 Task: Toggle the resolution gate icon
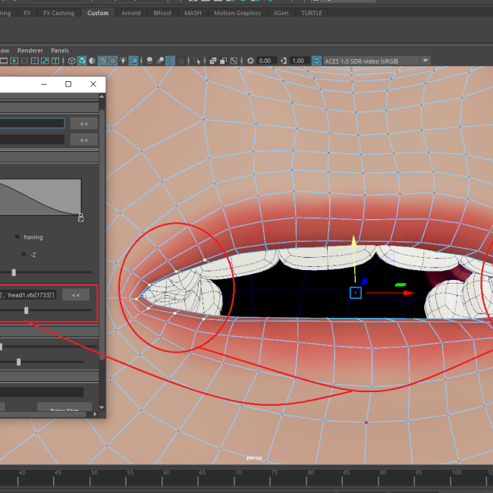click(14, 61)
